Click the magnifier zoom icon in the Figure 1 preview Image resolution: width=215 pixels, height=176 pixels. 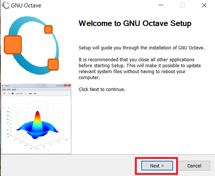click(9, 94)
